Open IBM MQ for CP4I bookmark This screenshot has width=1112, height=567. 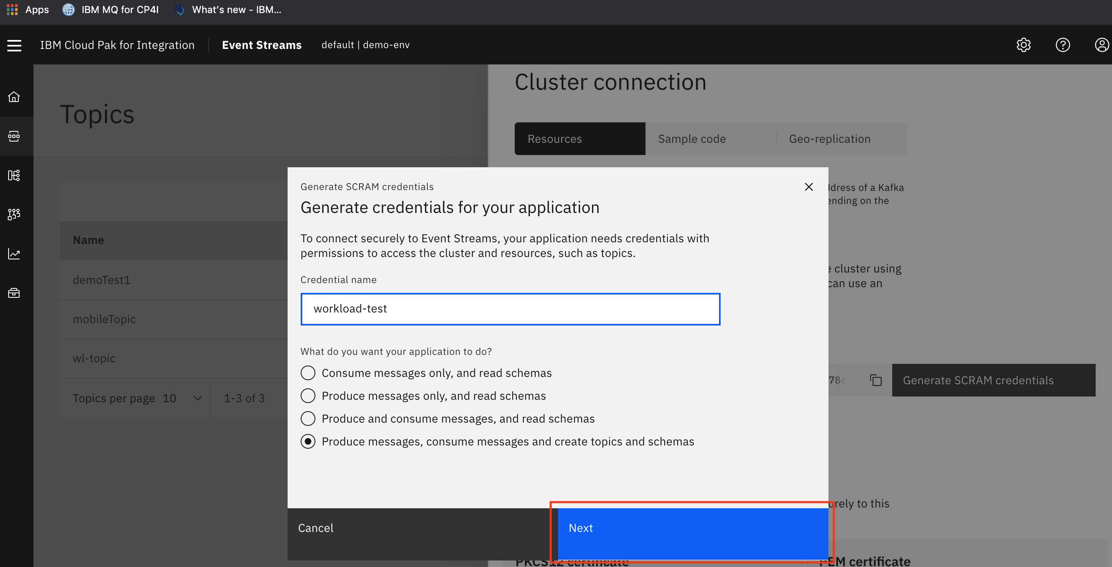(111, 9)
